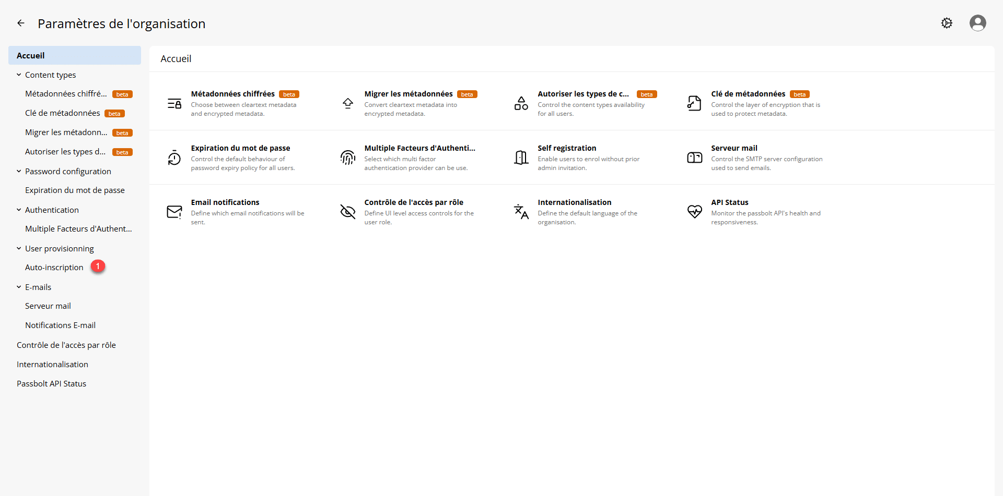Click the crossed-eye role access control icon

coord(347,211)
